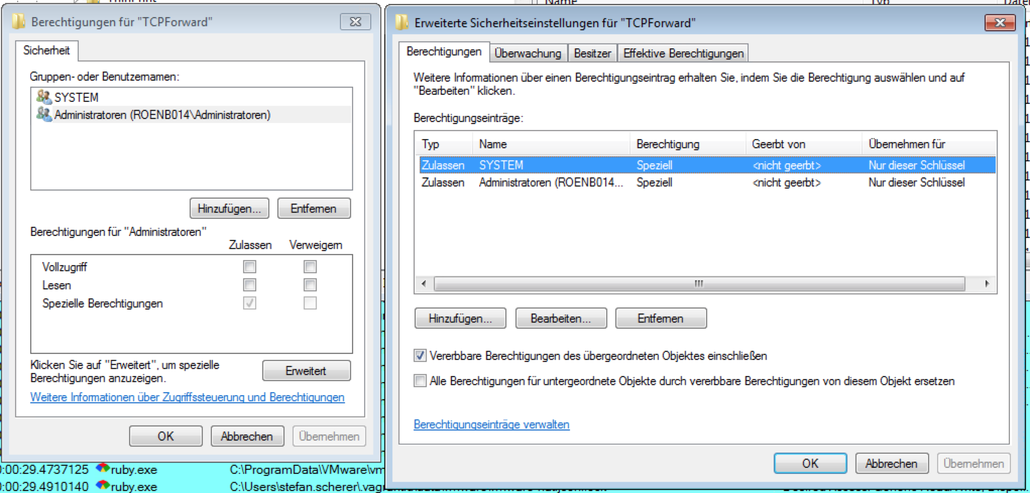
Task: Select the SYSTEM user group icon
Action: click(44, 97)
